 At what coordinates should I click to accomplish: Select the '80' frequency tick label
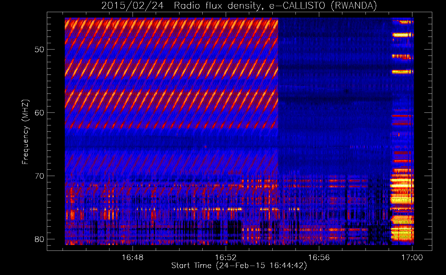coord(39,239)
